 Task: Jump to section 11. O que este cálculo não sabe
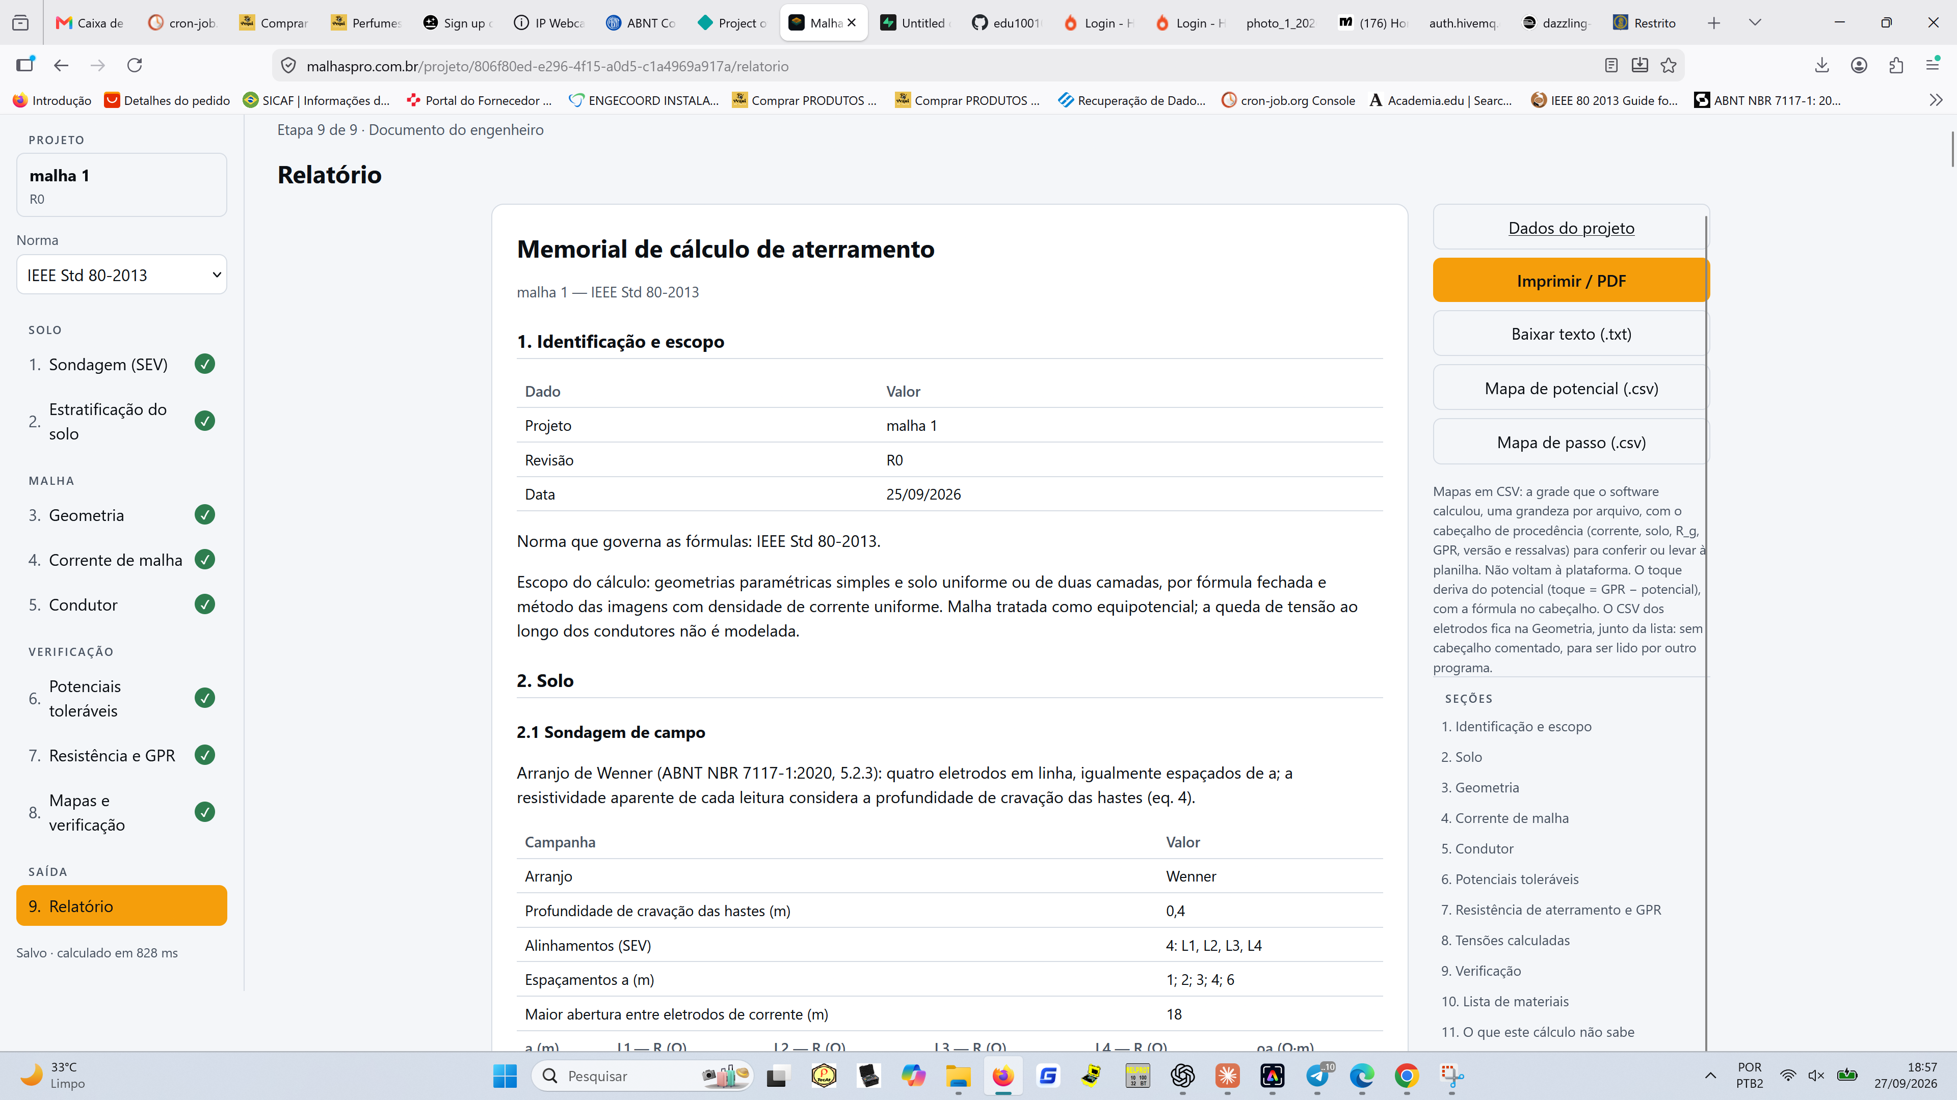click(x=1538, y=1032)
